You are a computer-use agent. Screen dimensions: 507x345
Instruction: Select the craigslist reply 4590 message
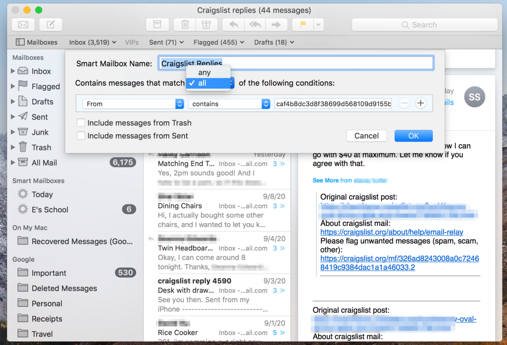217,295
